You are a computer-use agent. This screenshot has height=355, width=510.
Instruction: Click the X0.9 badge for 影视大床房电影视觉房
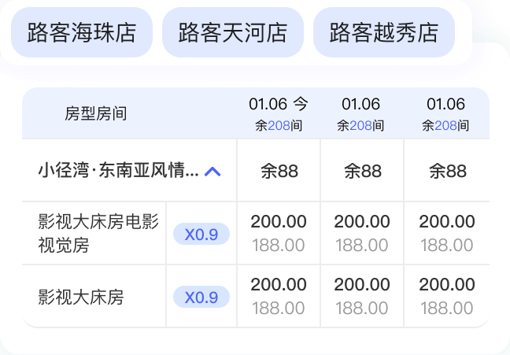pyautogui.click(x=201, y=234)
